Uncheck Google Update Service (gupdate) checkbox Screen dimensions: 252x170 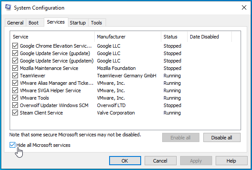(15, 53)
